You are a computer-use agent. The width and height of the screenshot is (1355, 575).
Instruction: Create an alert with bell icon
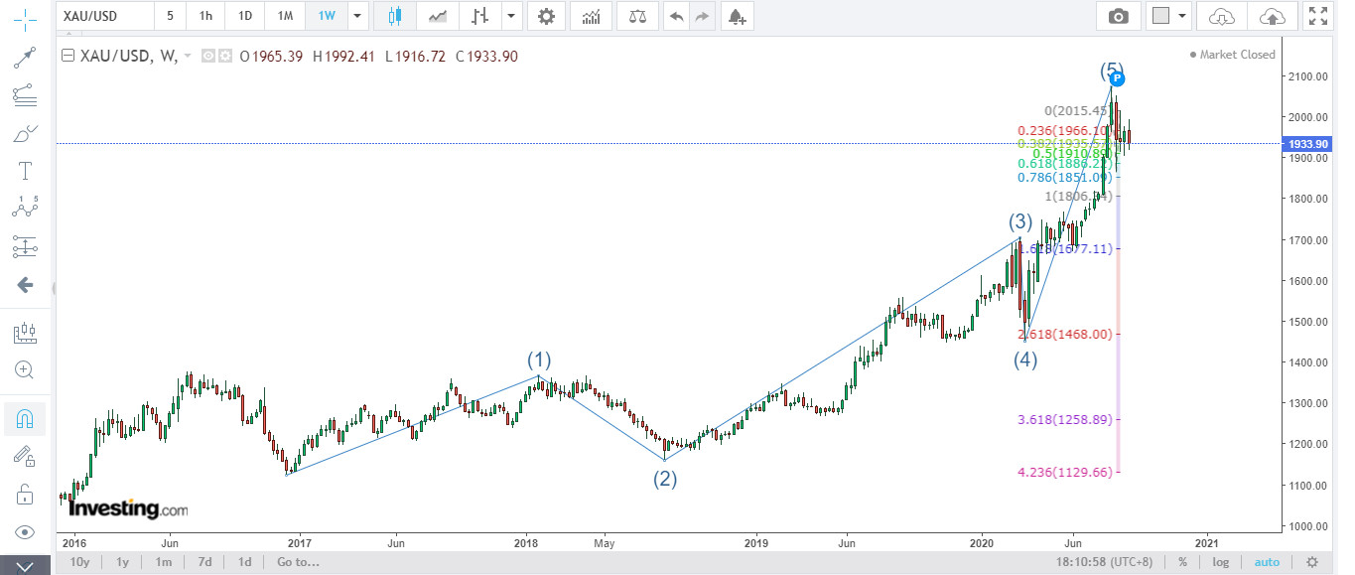[x=735, y=16]
